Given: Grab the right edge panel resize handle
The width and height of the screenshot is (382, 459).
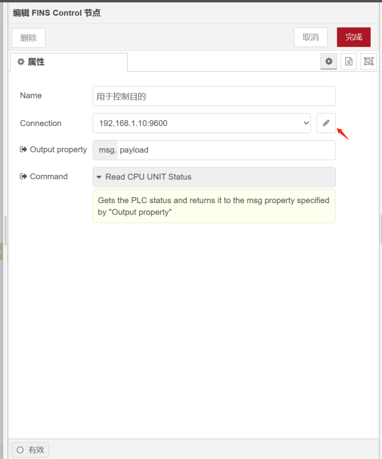Looking at the screenshot, I should 381,229.
